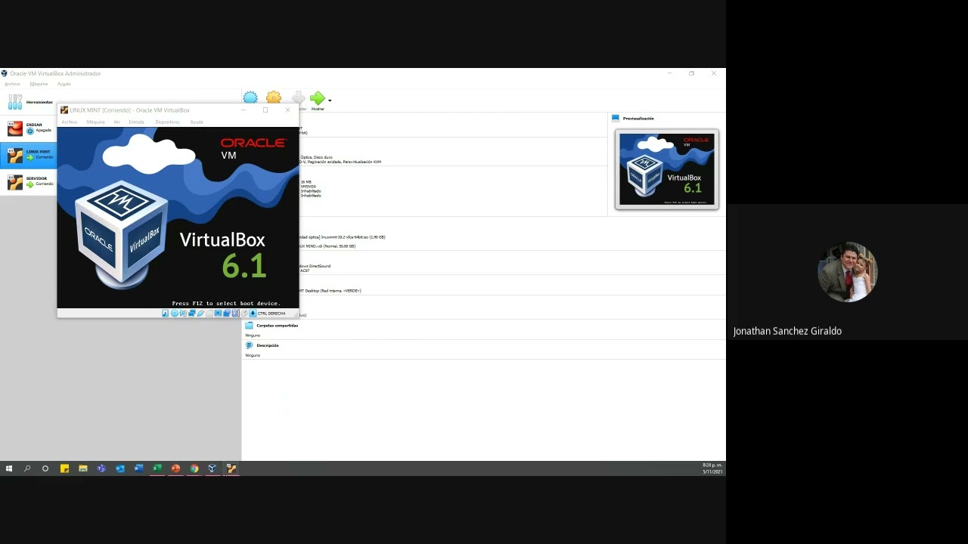Click audio status icon in VM status bar
Screen dimensions: 968x544
[x=183, y=313]
